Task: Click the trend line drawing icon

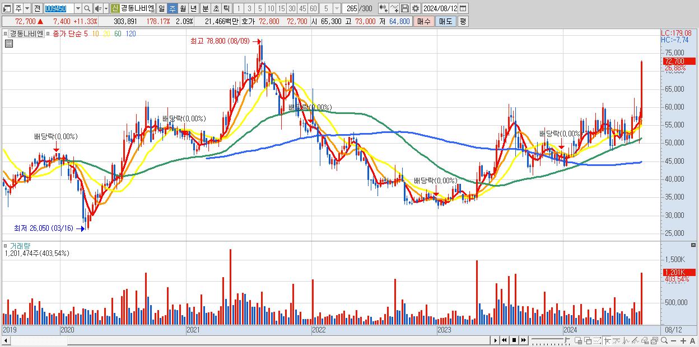Action: pyautogui.click(x=617, y=341)
